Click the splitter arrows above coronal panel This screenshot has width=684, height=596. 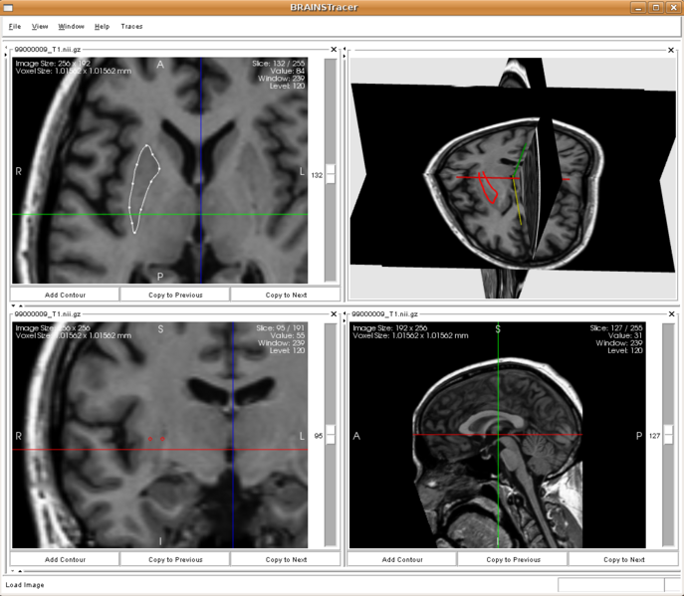coord(17,306)
